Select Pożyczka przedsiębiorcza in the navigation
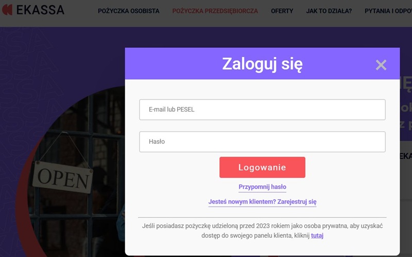This screenshot has width=412, height=257. click(215, 11)
